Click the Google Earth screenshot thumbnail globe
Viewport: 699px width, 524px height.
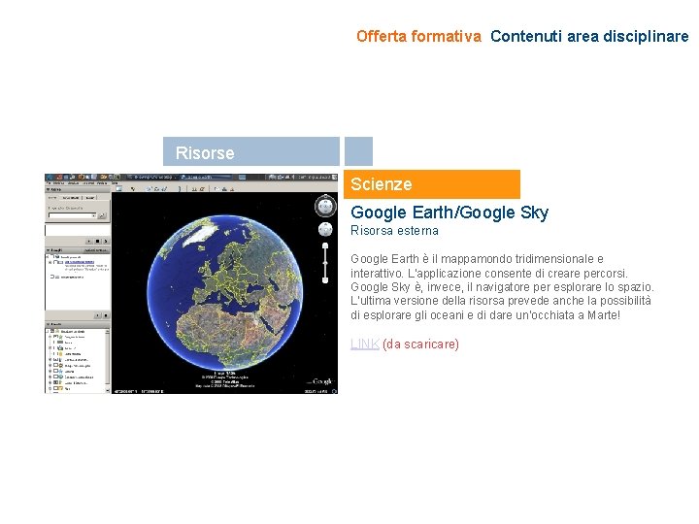point(225,292)
